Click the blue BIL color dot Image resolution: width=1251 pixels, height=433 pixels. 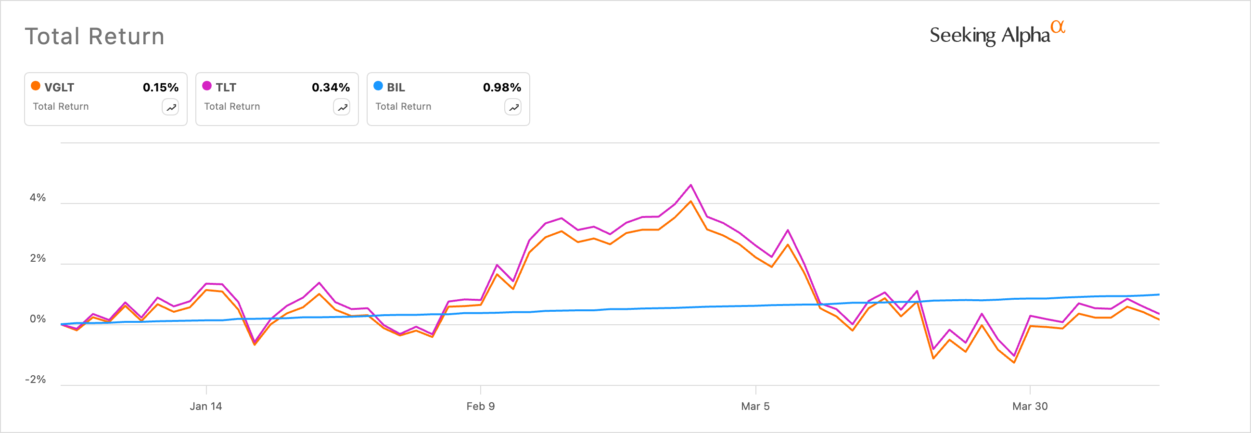[x=378, y=86]
